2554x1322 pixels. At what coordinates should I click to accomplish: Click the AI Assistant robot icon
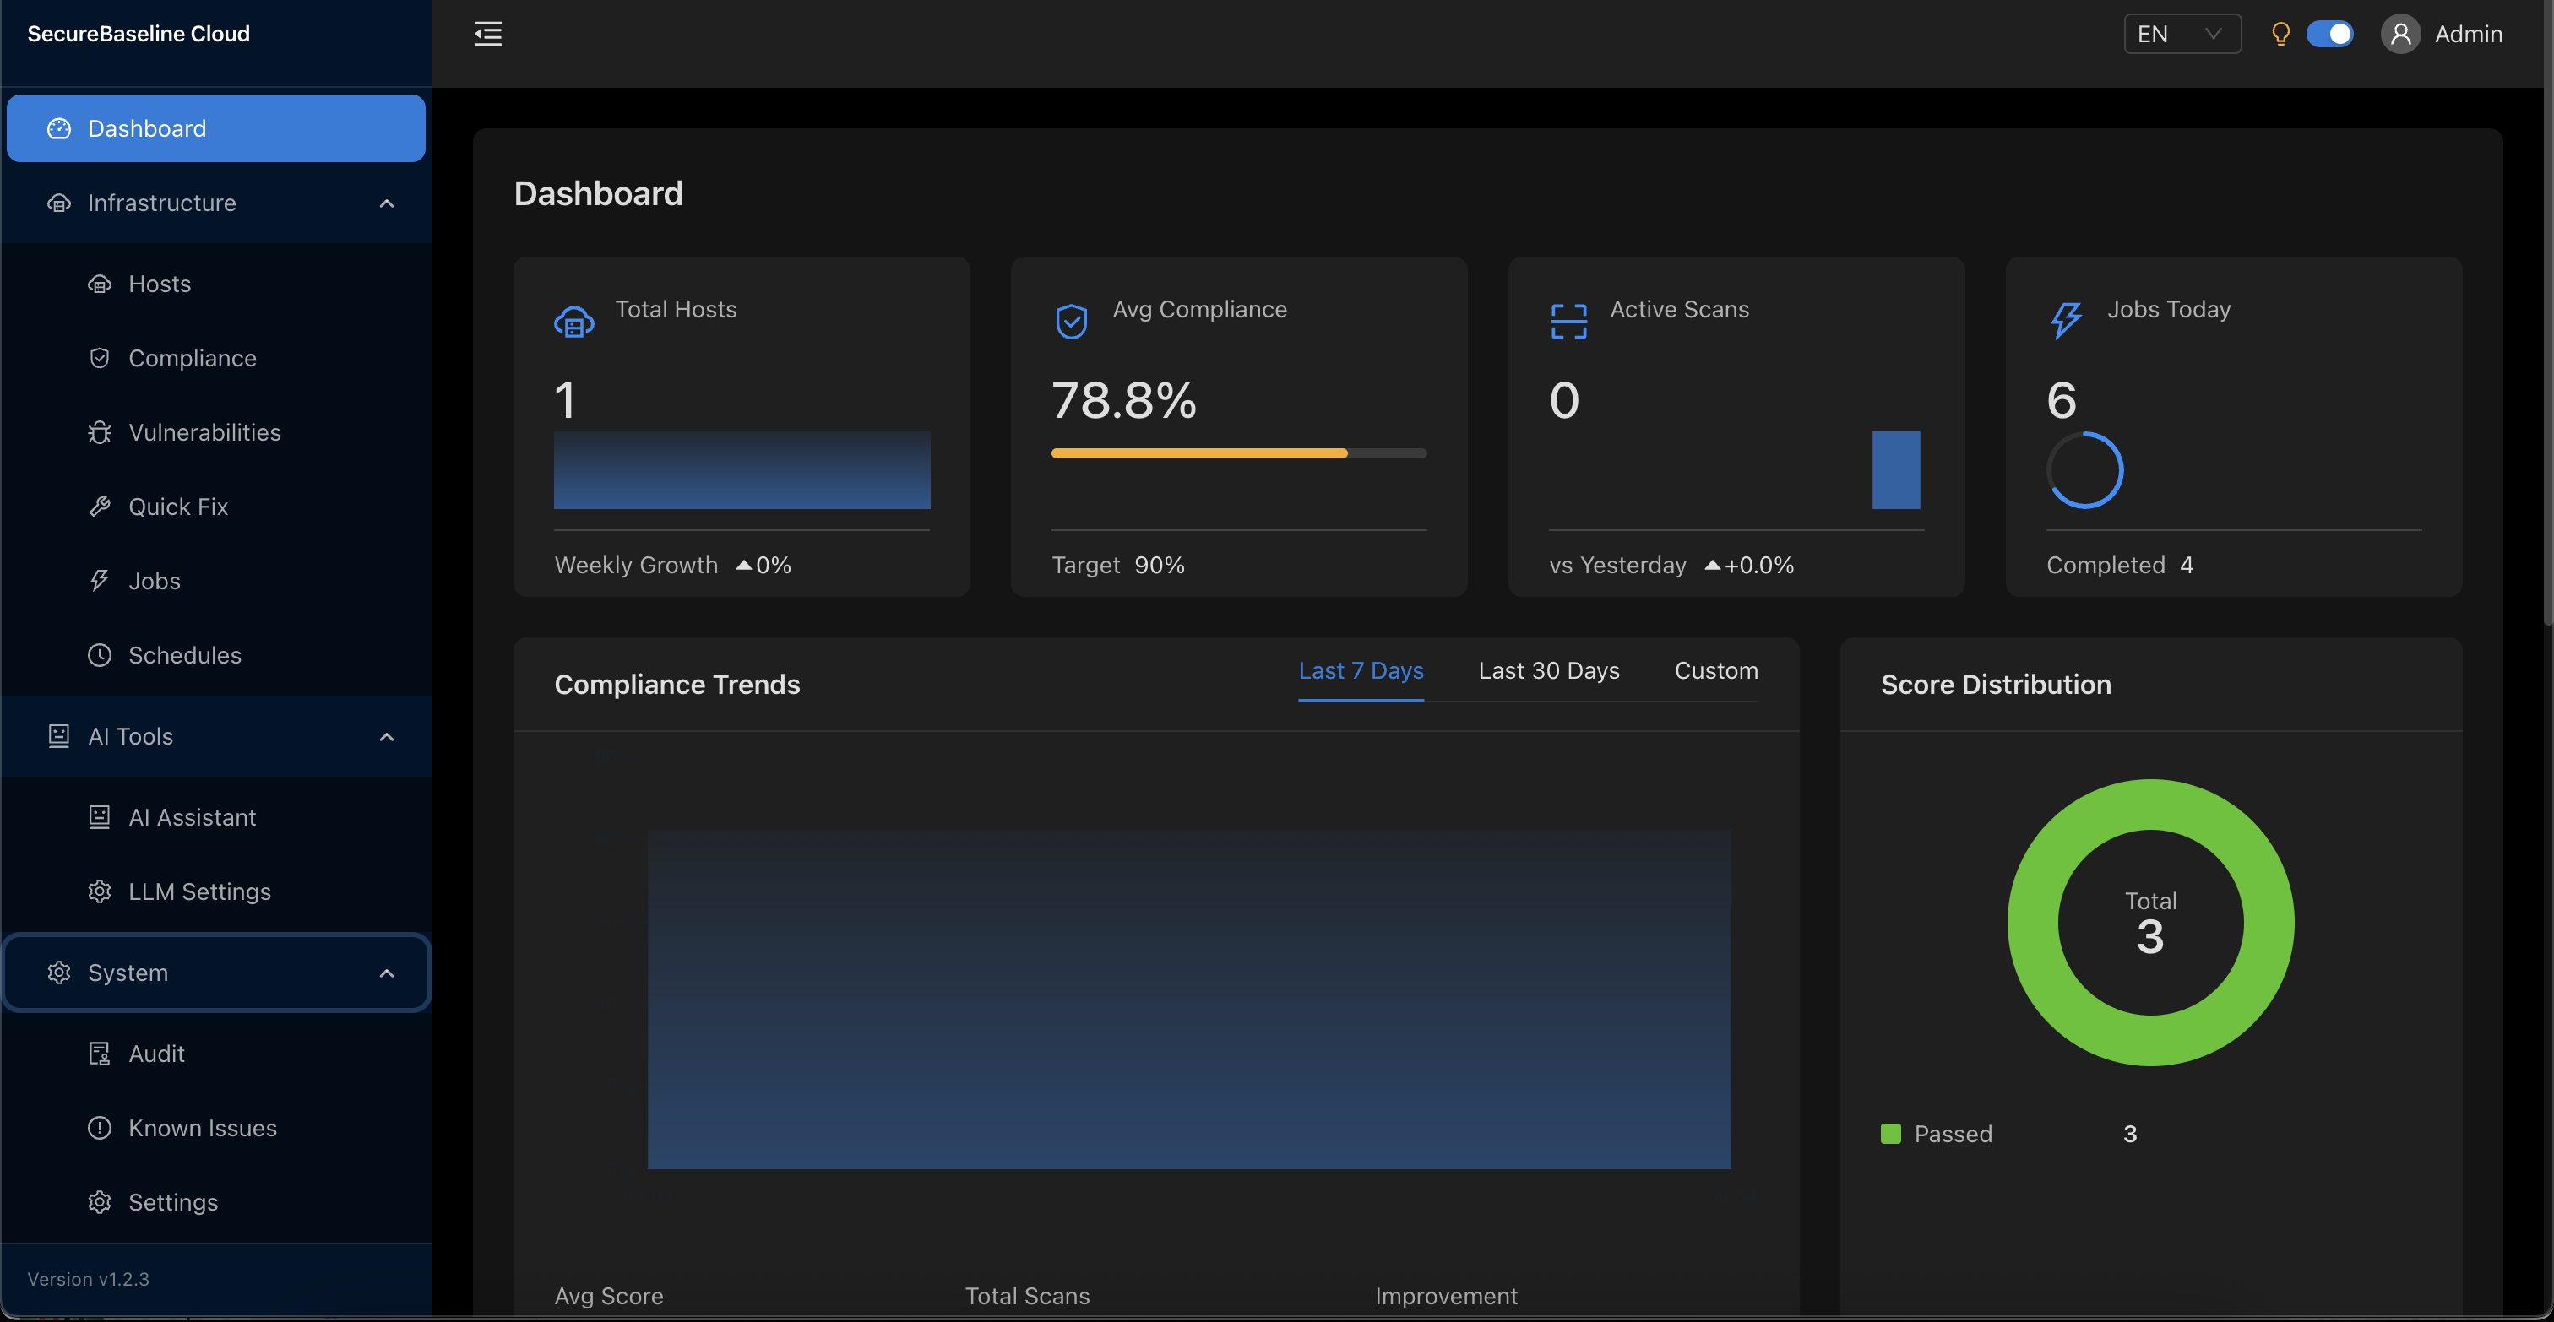click(x=101, y=817)
